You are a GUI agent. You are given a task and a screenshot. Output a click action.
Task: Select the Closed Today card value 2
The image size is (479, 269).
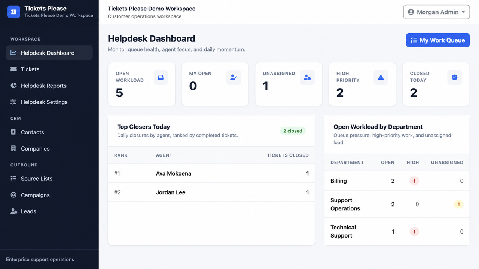coord(414,93)
